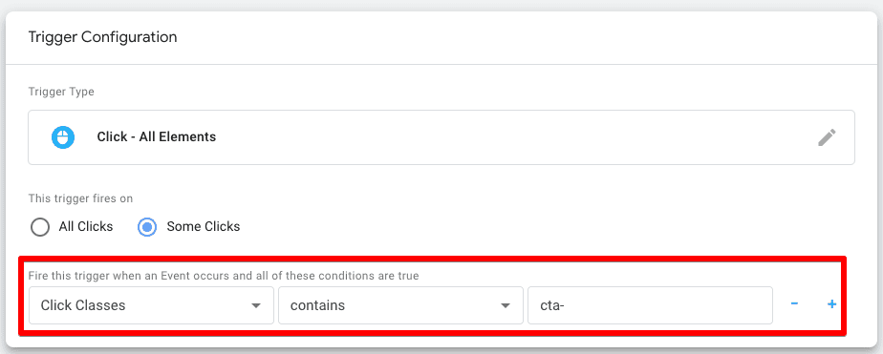Remove the condition with minus icon
The width and height of the screenshot is (883, 354).
coord(794,304)
